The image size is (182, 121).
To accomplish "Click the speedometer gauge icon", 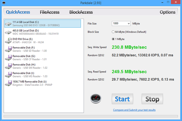I will (95, 98).
